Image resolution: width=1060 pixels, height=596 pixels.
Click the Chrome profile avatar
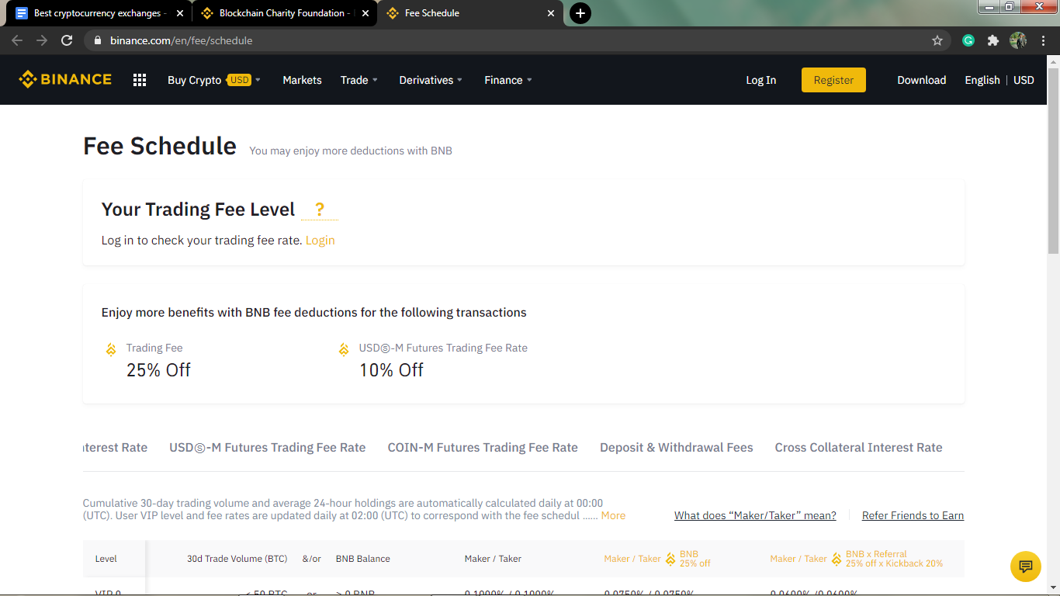coord(1018,40)
